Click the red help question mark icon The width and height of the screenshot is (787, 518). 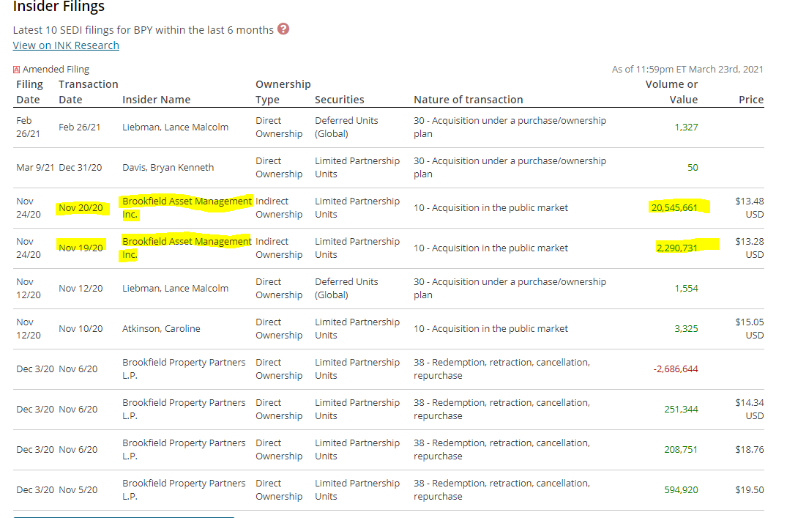[x=283, y=29]
